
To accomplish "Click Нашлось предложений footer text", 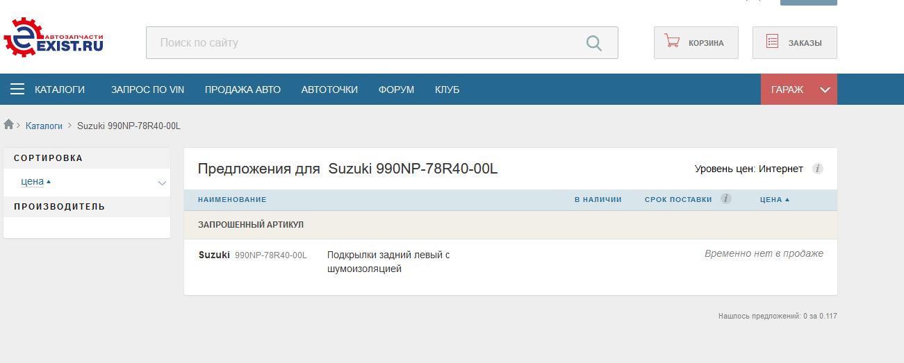I will (778, 316).
